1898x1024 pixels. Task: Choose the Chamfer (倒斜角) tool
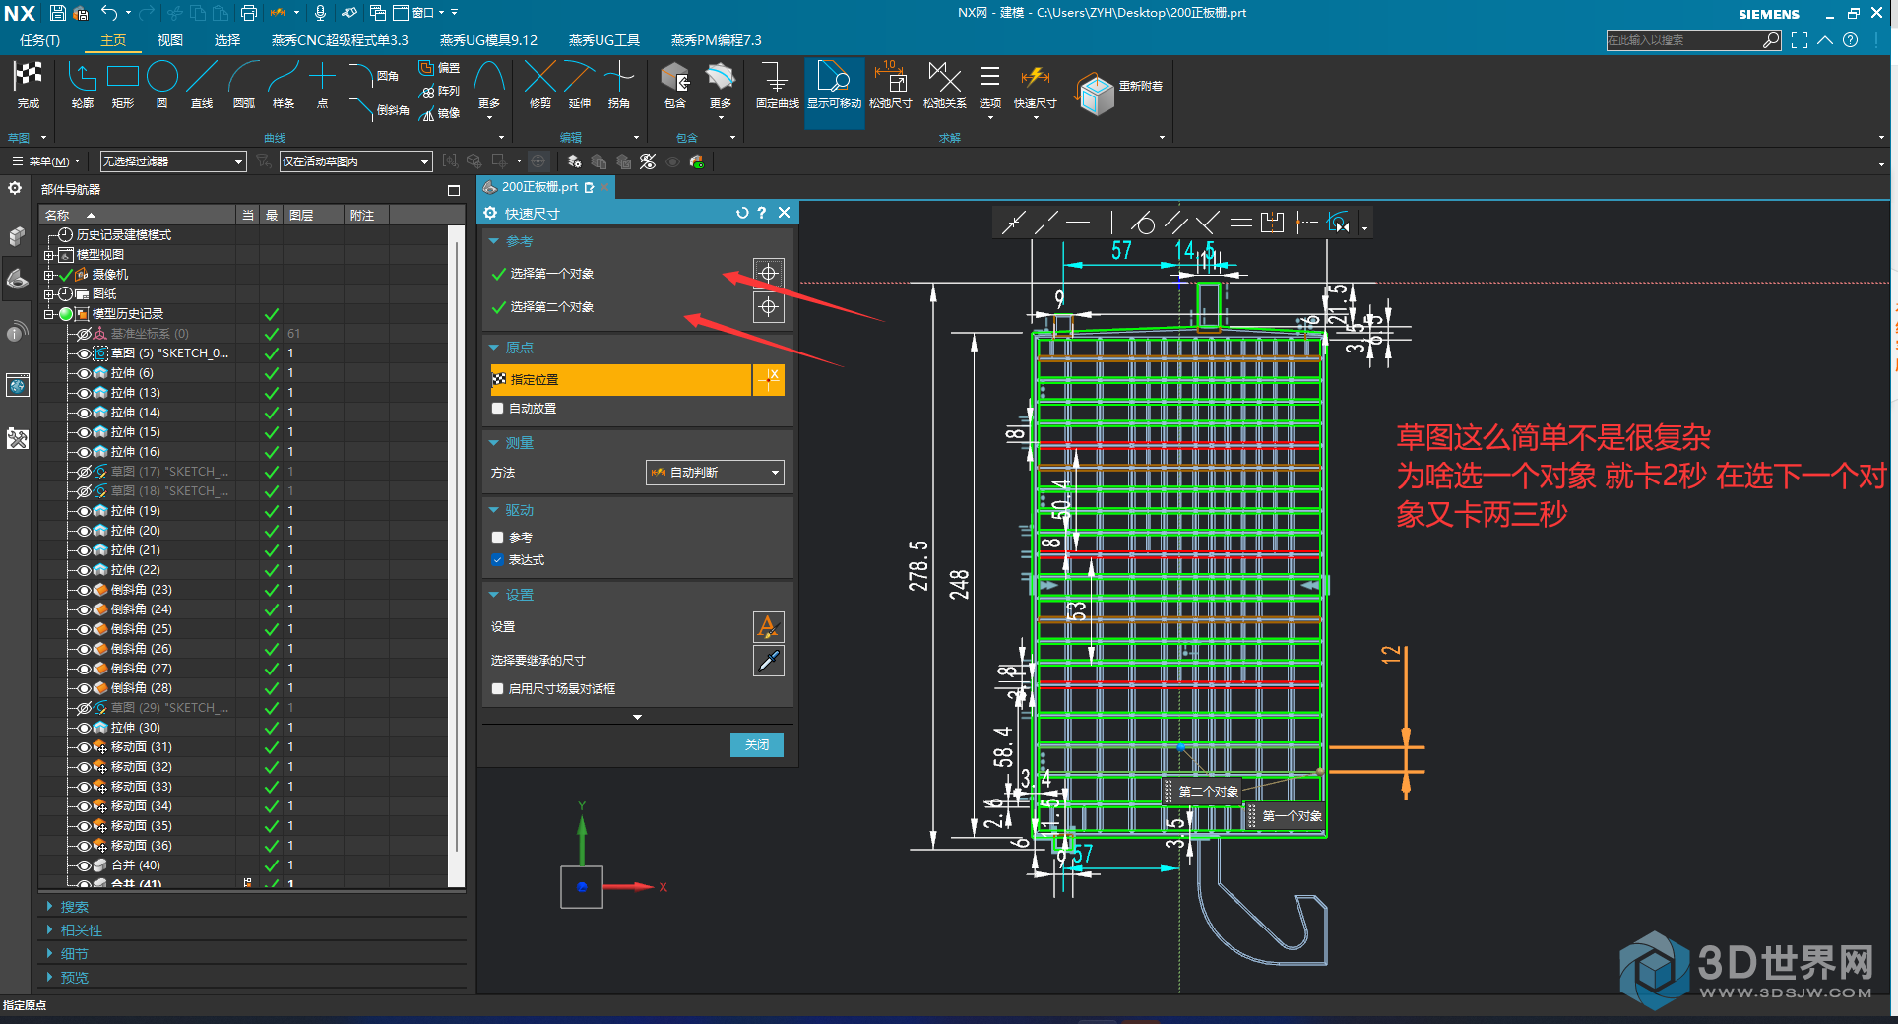tap(380, 109)
